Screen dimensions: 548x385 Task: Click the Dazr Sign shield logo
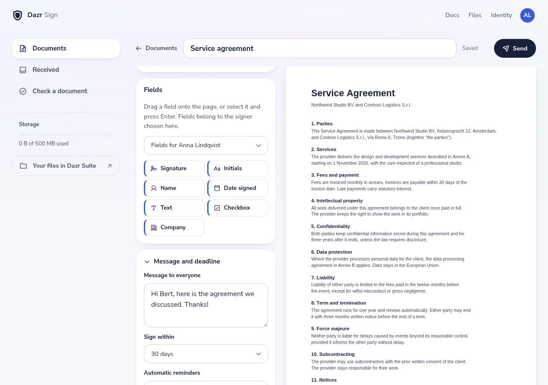tap(18, 15)
